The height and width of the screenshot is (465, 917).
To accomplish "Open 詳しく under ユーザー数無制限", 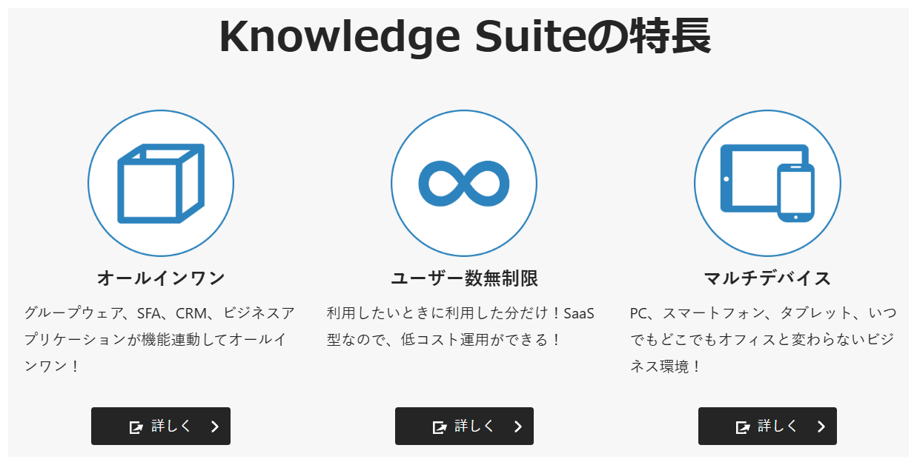I will (463, 426).
